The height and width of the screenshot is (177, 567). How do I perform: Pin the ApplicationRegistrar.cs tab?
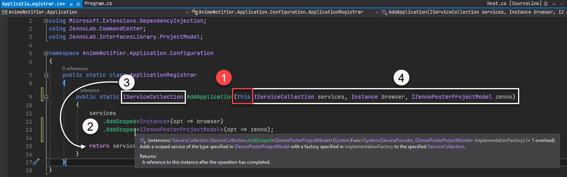pyautogui.click(x=71, y=4)
